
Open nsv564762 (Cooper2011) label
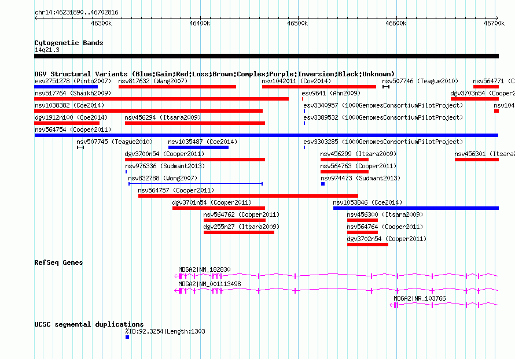click(241, 214)
